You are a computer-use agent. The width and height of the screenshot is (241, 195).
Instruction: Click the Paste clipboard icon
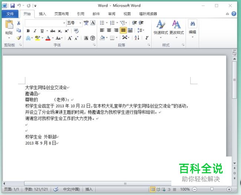[x=9, y=24]
